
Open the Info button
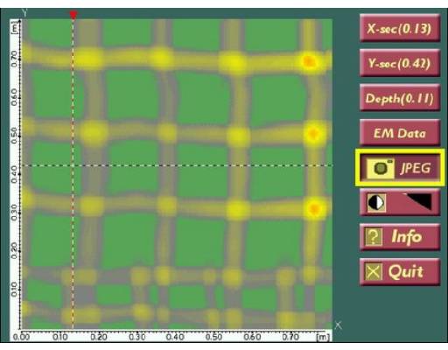[400, 237]
